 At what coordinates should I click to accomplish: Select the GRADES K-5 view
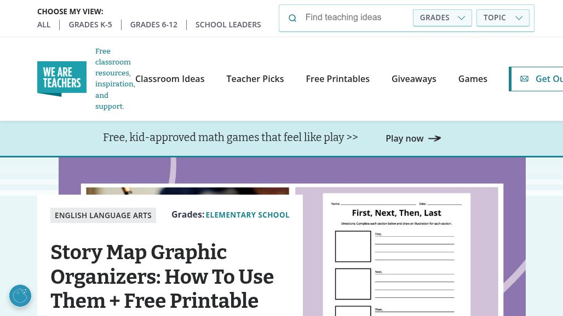point(90,24)
